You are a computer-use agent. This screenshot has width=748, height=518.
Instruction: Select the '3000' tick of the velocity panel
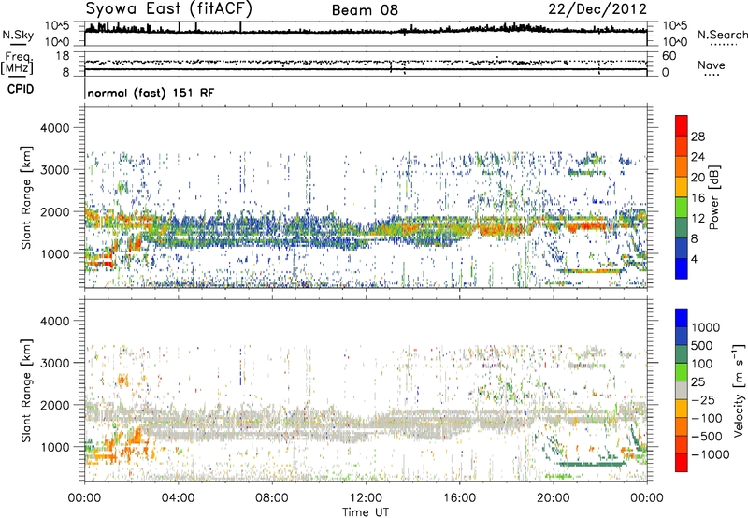tap(54, 363)
